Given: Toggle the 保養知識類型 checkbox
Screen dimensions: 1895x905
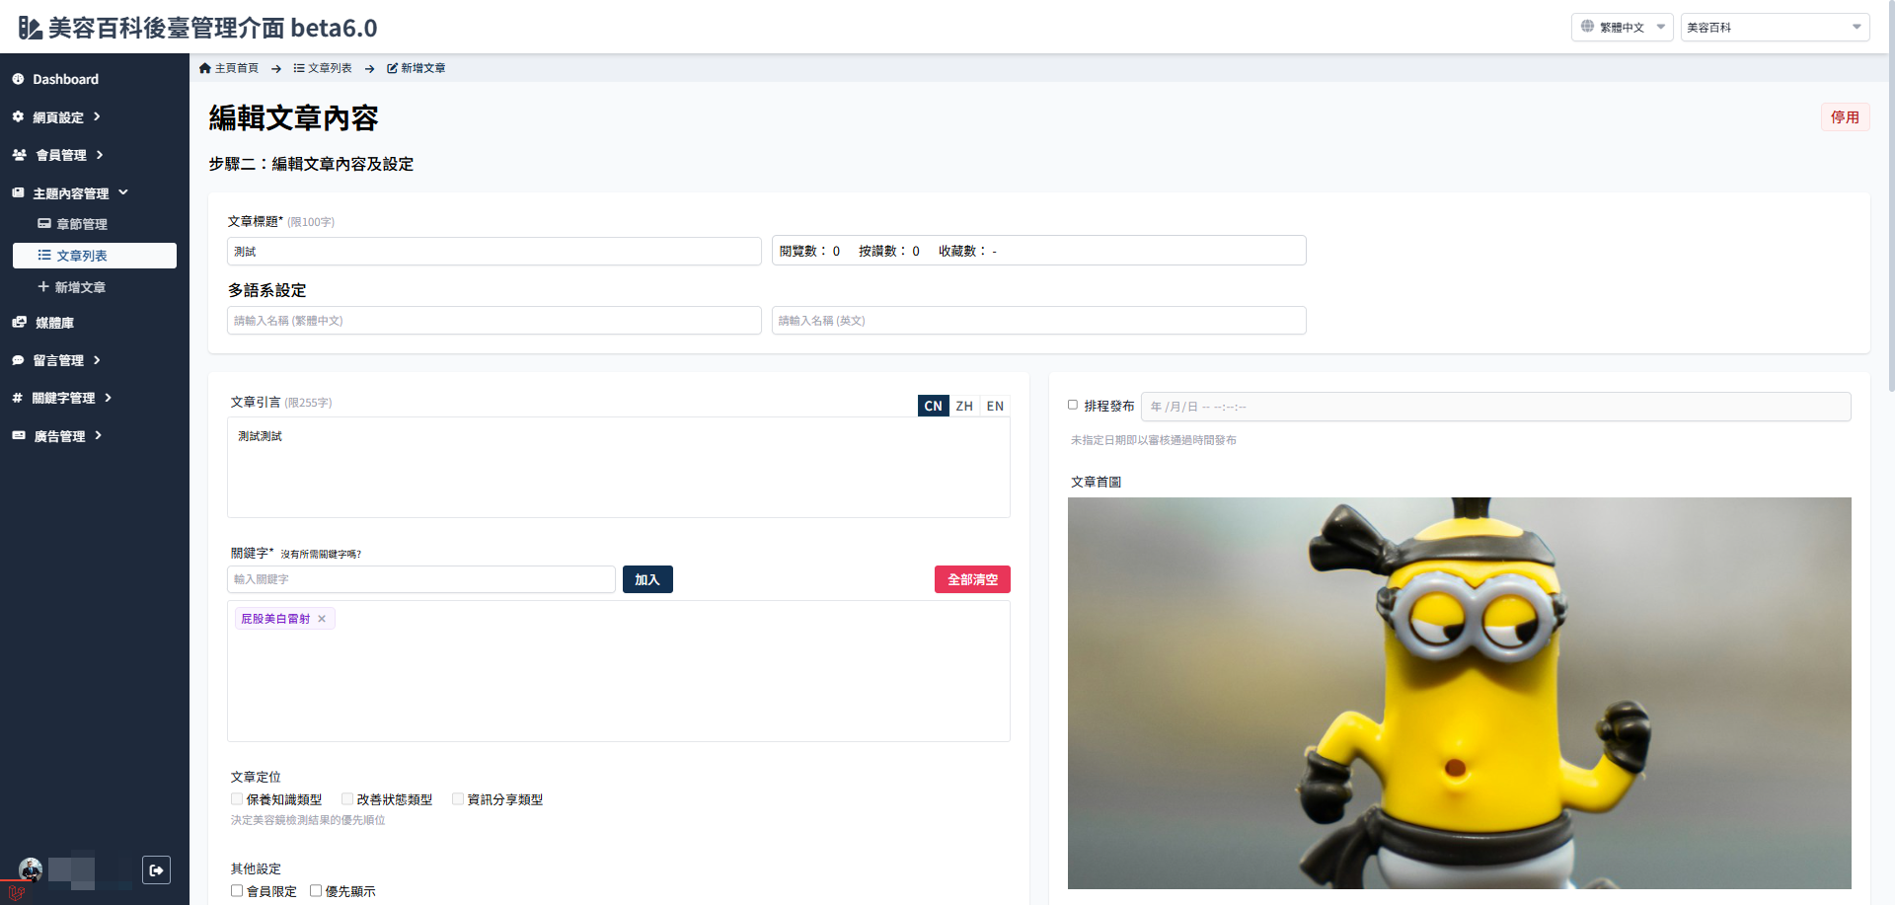Looking at the screenshot, I should pos(237,799).
